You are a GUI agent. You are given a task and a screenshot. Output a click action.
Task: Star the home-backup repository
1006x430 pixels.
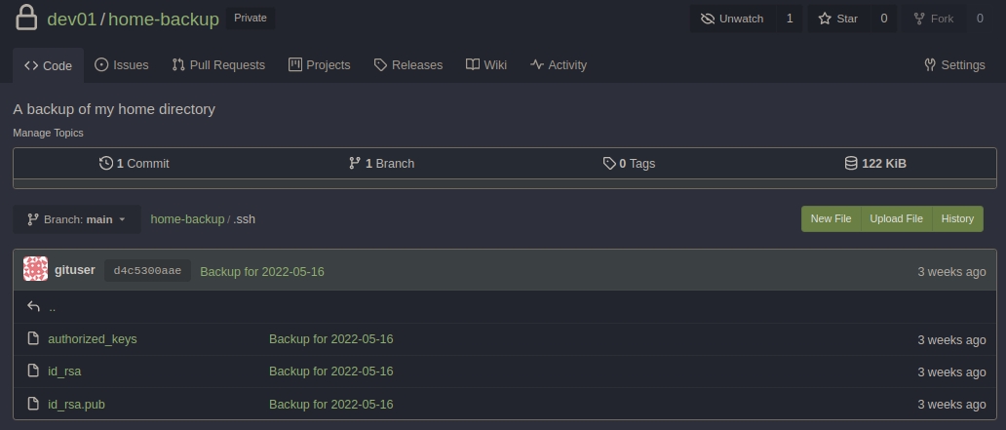pos(838,19)
